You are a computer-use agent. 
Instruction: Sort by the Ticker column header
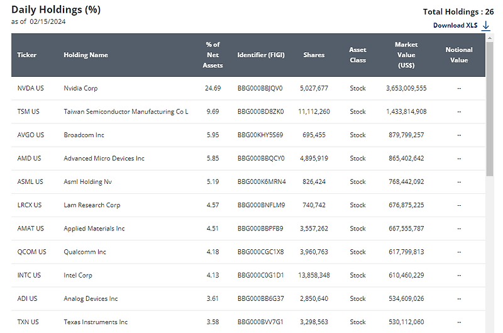tap(27, 55)
